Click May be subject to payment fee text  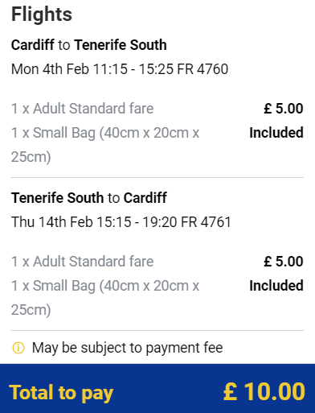[x=128, y=348]
